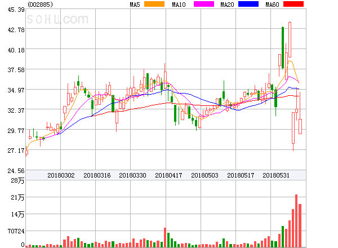Click the 42.78 price axis label

(x=16, y=30)
